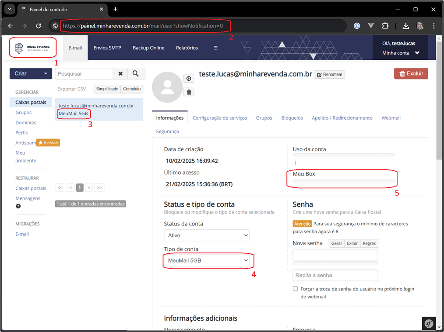The width and height of the screenshot is (444, 332).
Task: Open the Status da conta dropdown
Action: click(x=207, y=235)
